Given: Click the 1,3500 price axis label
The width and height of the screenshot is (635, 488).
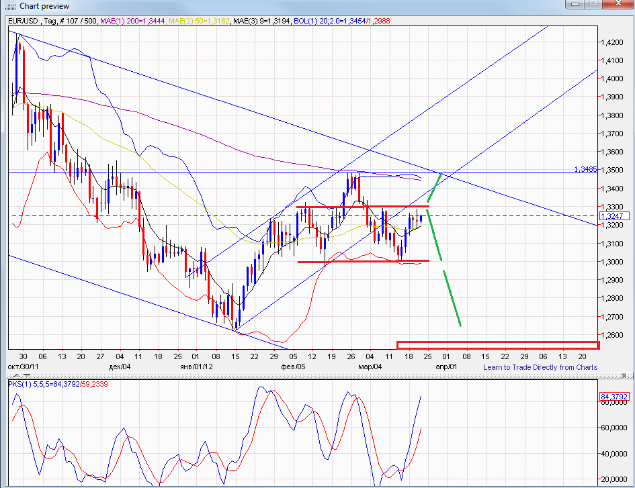Looking at the screenshot, I should [612, 170].
